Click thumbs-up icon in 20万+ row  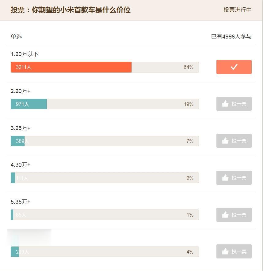click(225, 104)
